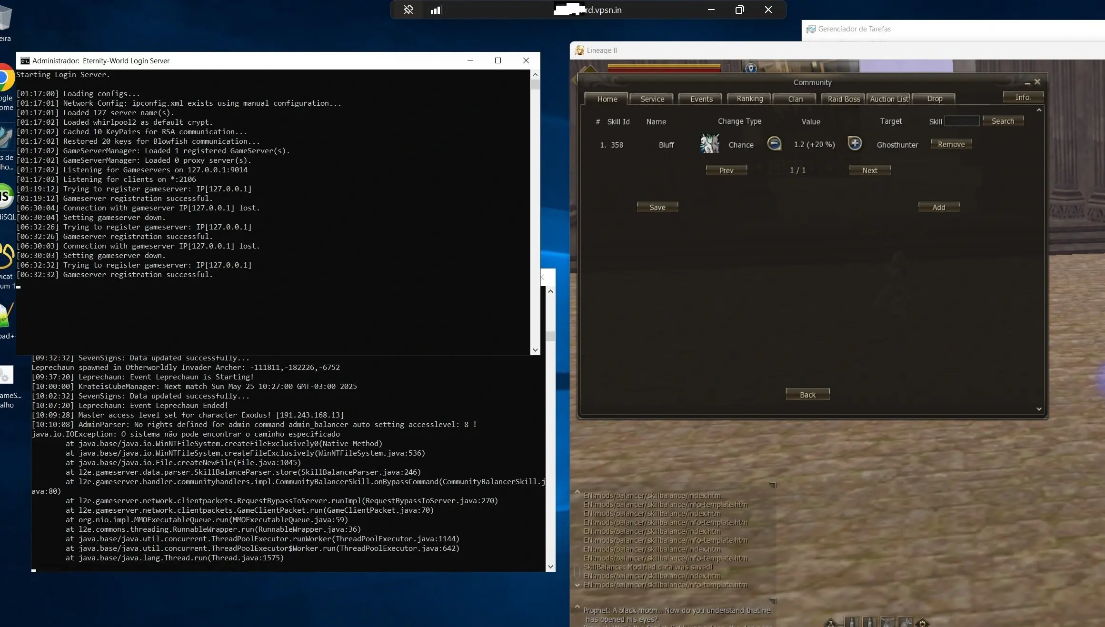
Task: Click the Change Type column header
Action: click(739, 121)
